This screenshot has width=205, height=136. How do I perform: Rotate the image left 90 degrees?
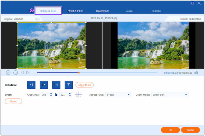tap(31, 85)
